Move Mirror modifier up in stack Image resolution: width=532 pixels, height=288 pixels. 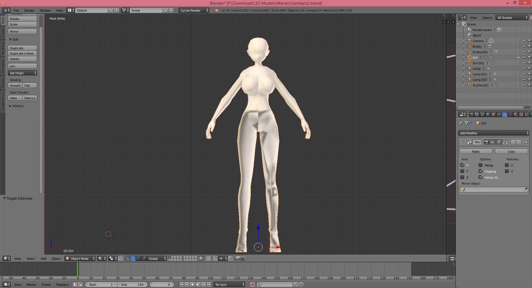[513, 142]
